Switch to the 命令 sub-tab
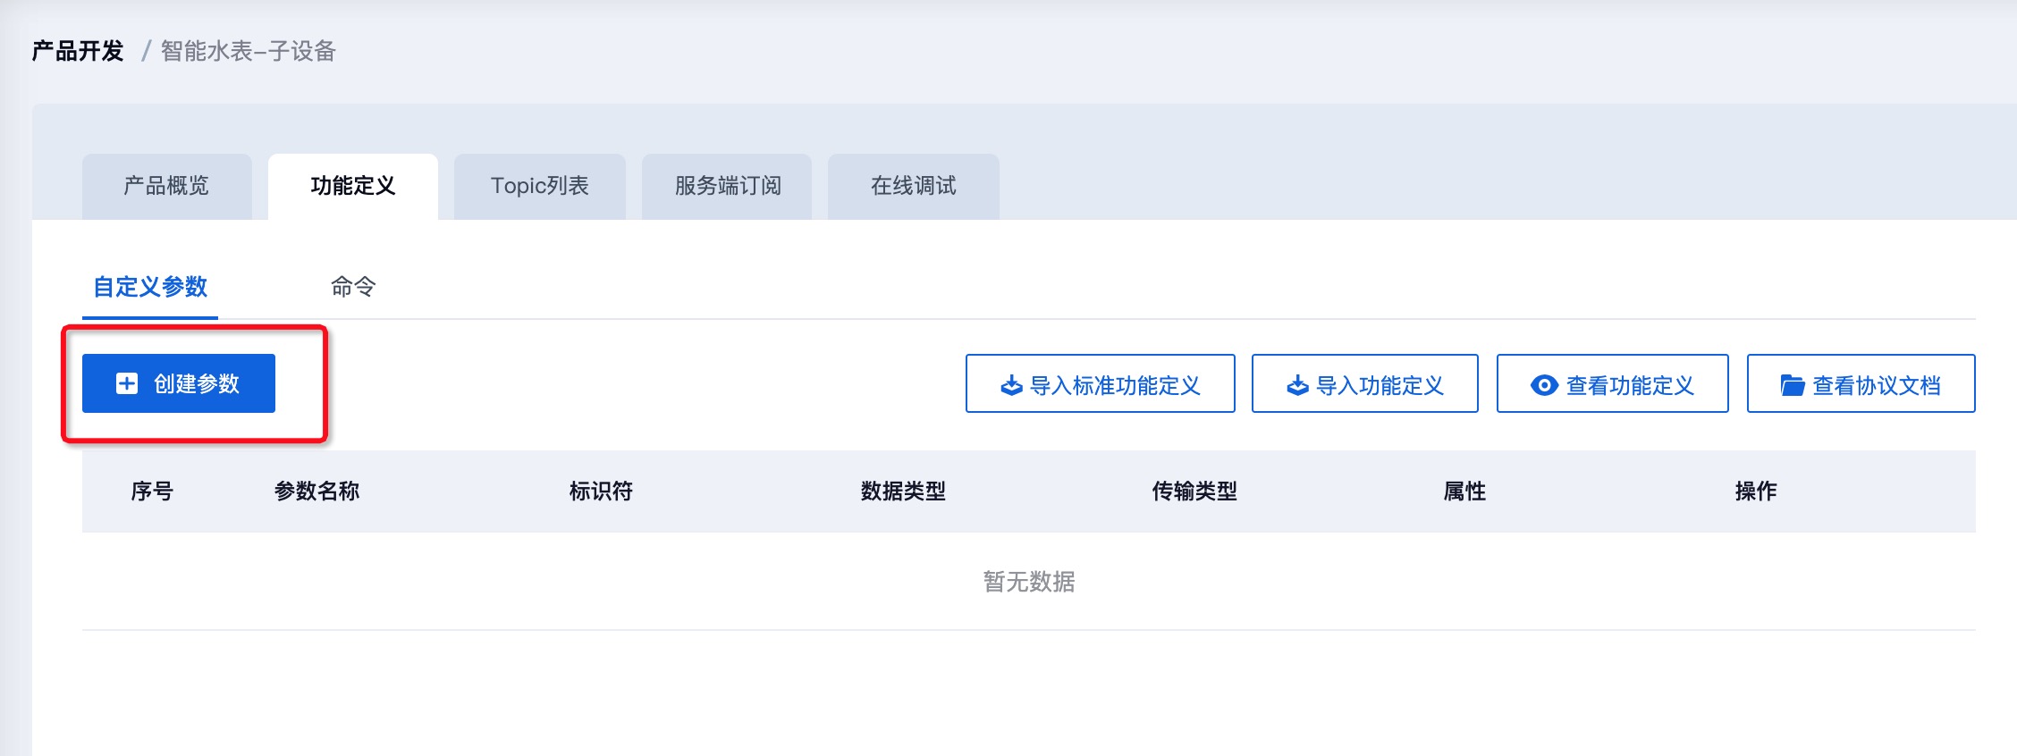Image resolution: width=2017 pixels, height=756 pixels. (353, 287)
